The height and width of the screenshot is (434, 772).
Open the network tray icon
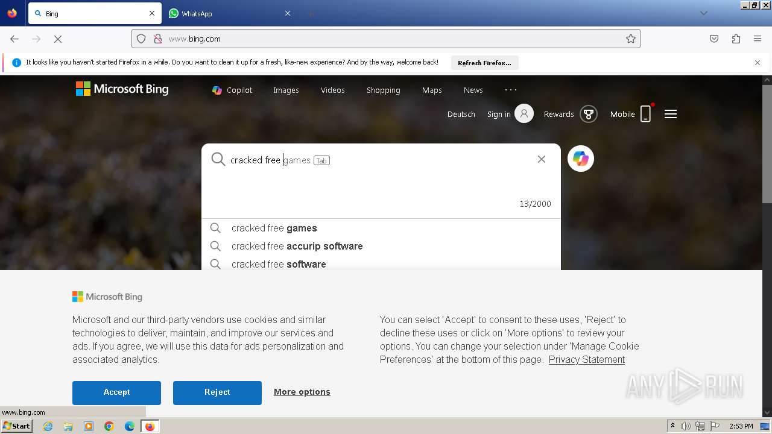click(x=700, y=426)
